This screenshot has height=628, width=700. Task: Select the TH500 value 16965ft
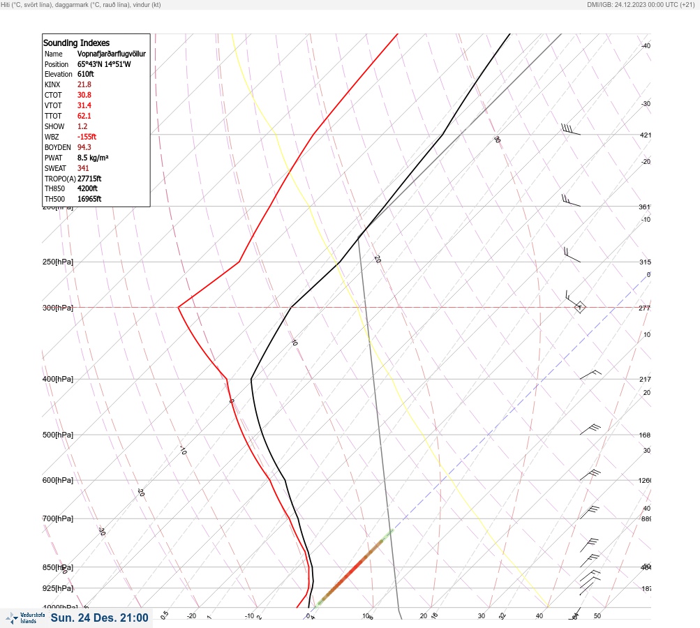pyautogui.click(x=89, y=199)
